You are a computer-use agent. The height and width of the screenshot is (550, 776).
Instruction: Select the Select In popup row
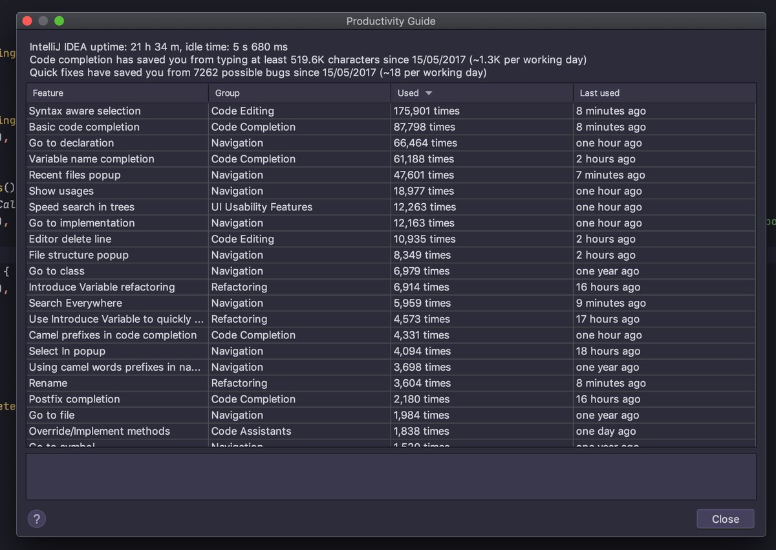[x=391, y=351]
